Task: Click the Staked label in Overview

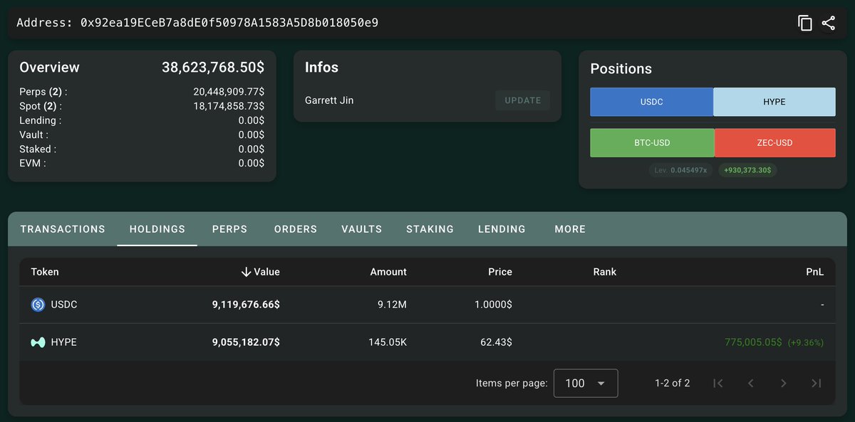Action: point(38,149)
